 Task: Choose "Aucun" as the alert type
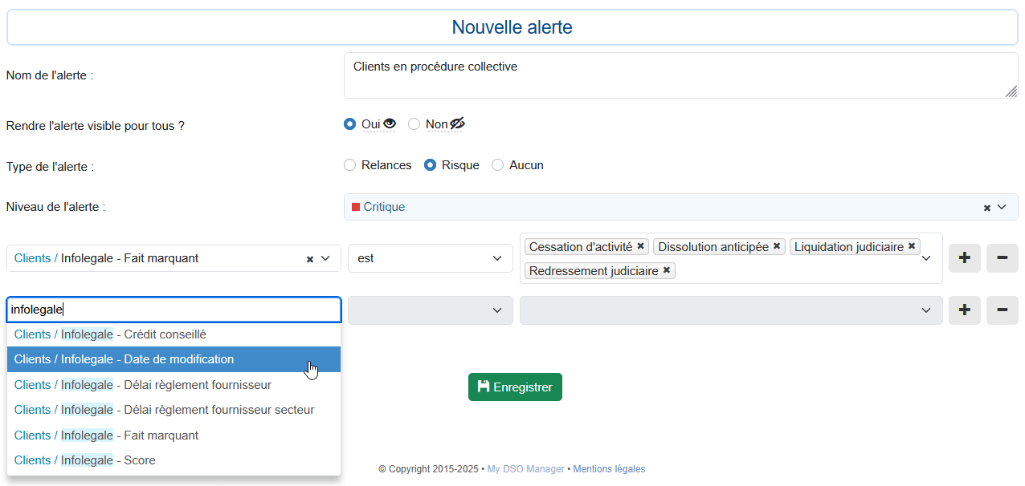[x=497, y=164]
